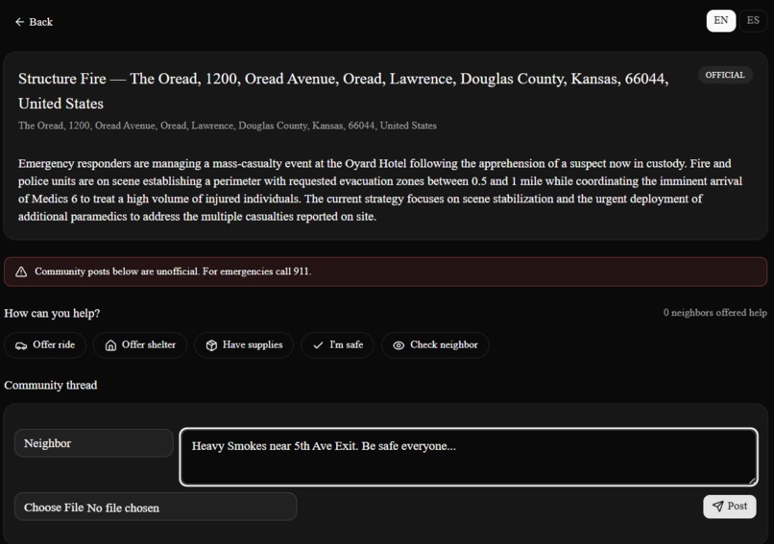Mark yourself with I'm safe
The height and width of the screenshot is (544, 774).
pyautogui.click(x=338, y=344)
